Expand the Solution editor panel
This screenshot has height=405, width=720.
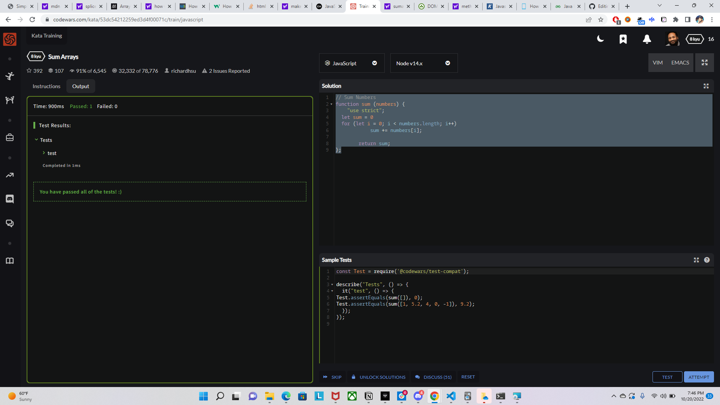click(706, 86)
